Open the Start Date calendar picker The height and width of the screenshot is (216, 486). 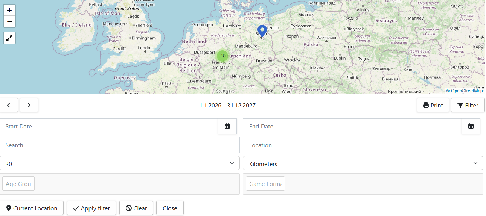pos(227,126)
